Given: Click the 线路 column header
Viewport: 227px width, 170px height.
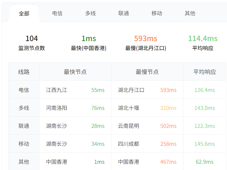Looking at the screenshot, I should [x=24, y=72].
